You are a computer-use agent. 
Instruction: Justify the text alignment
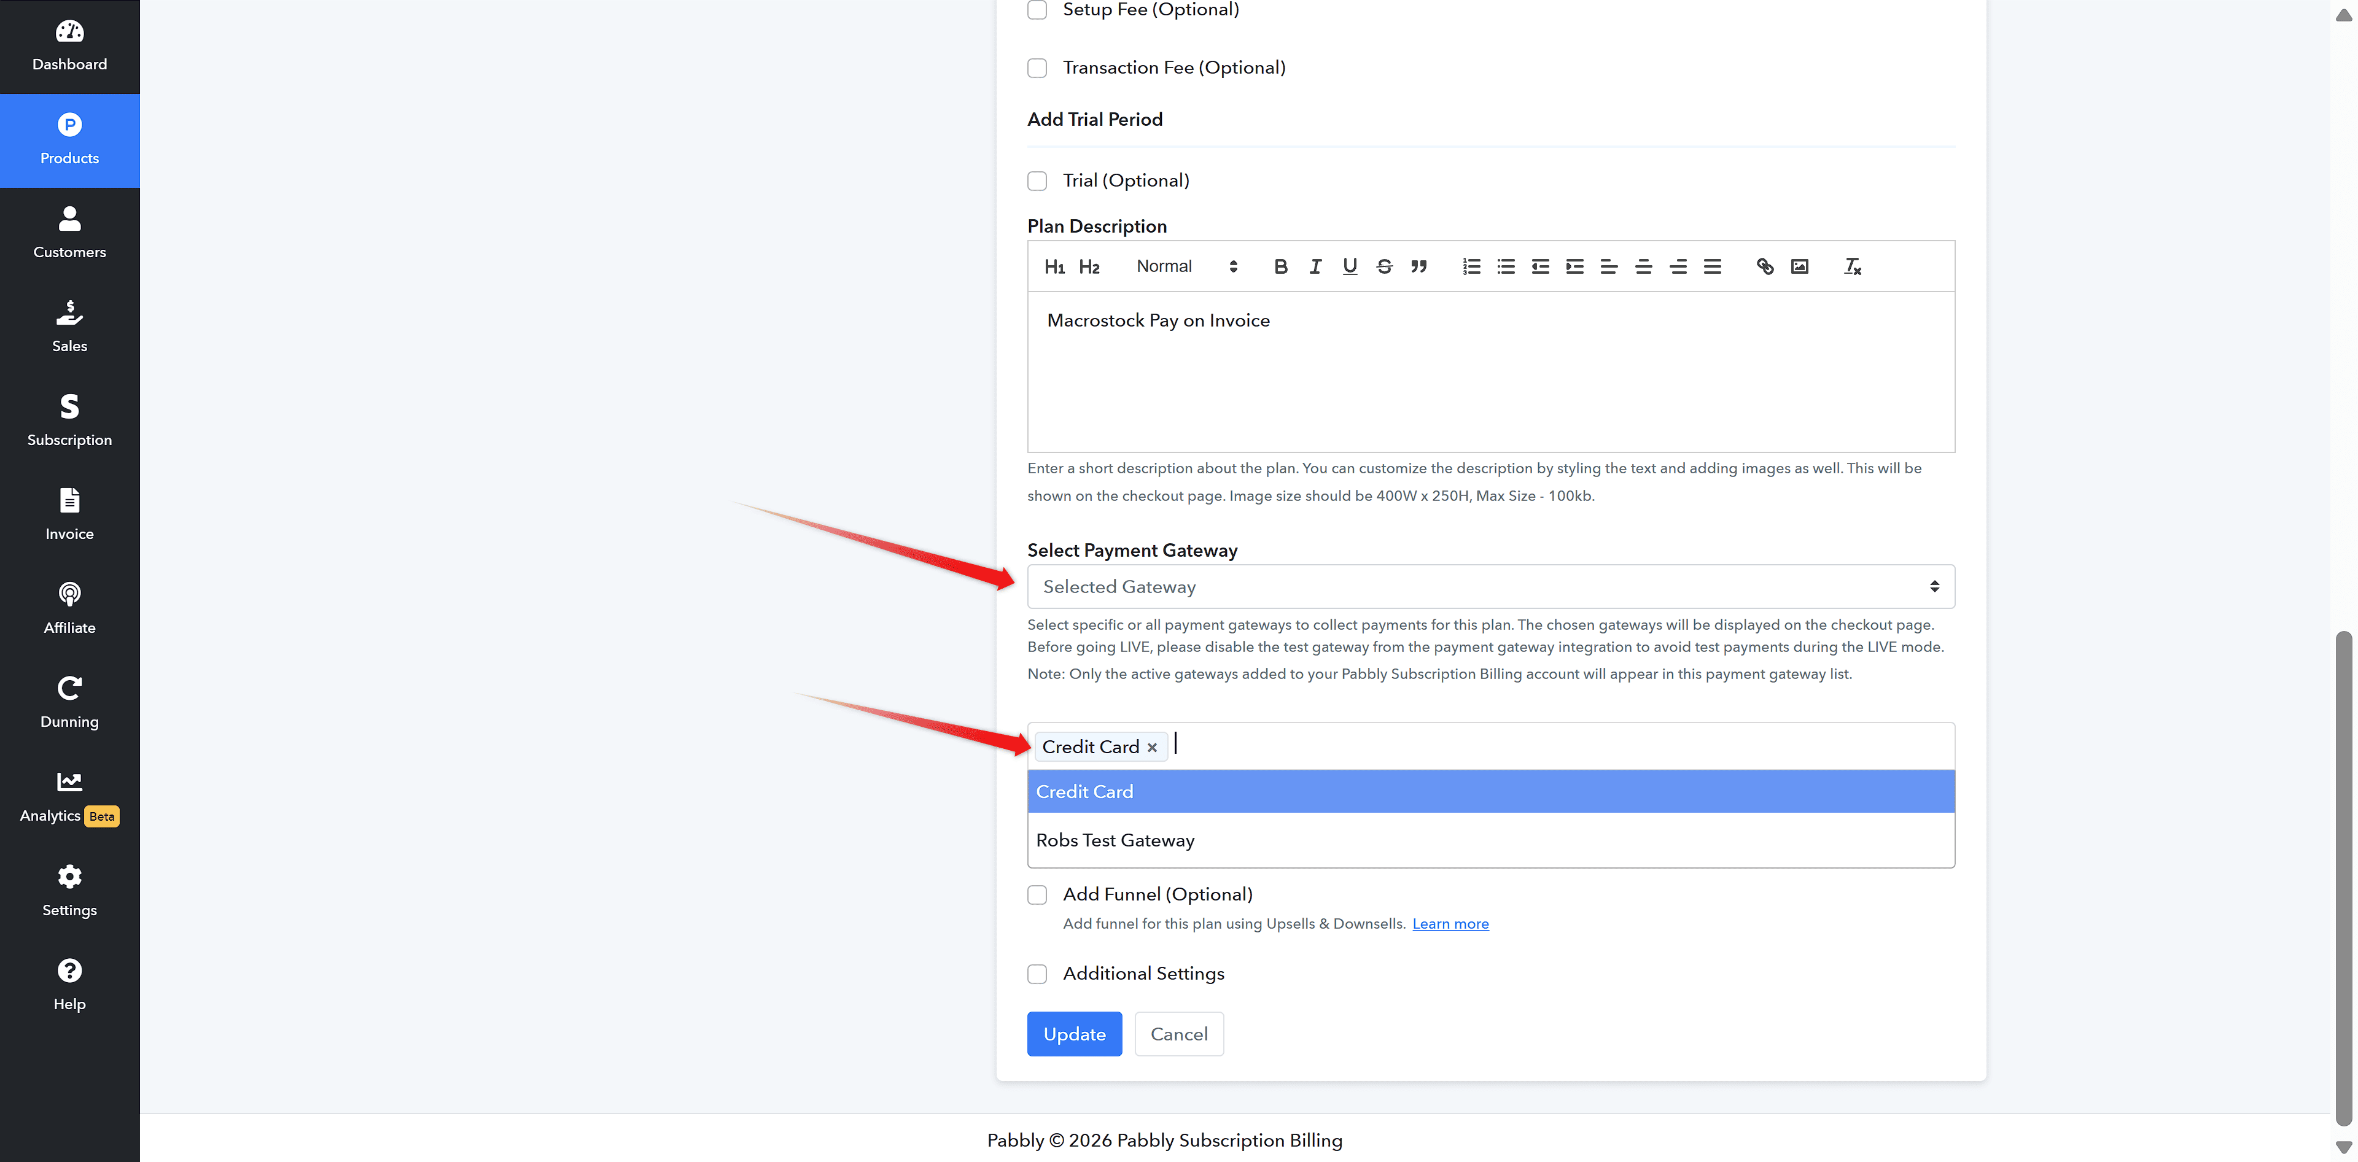pos(1713,266)
